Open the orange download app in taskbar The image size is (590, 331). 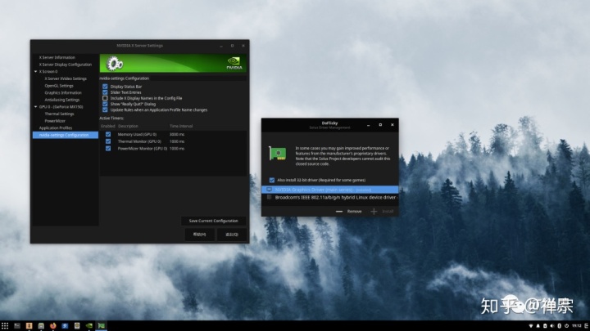(29, 326)
